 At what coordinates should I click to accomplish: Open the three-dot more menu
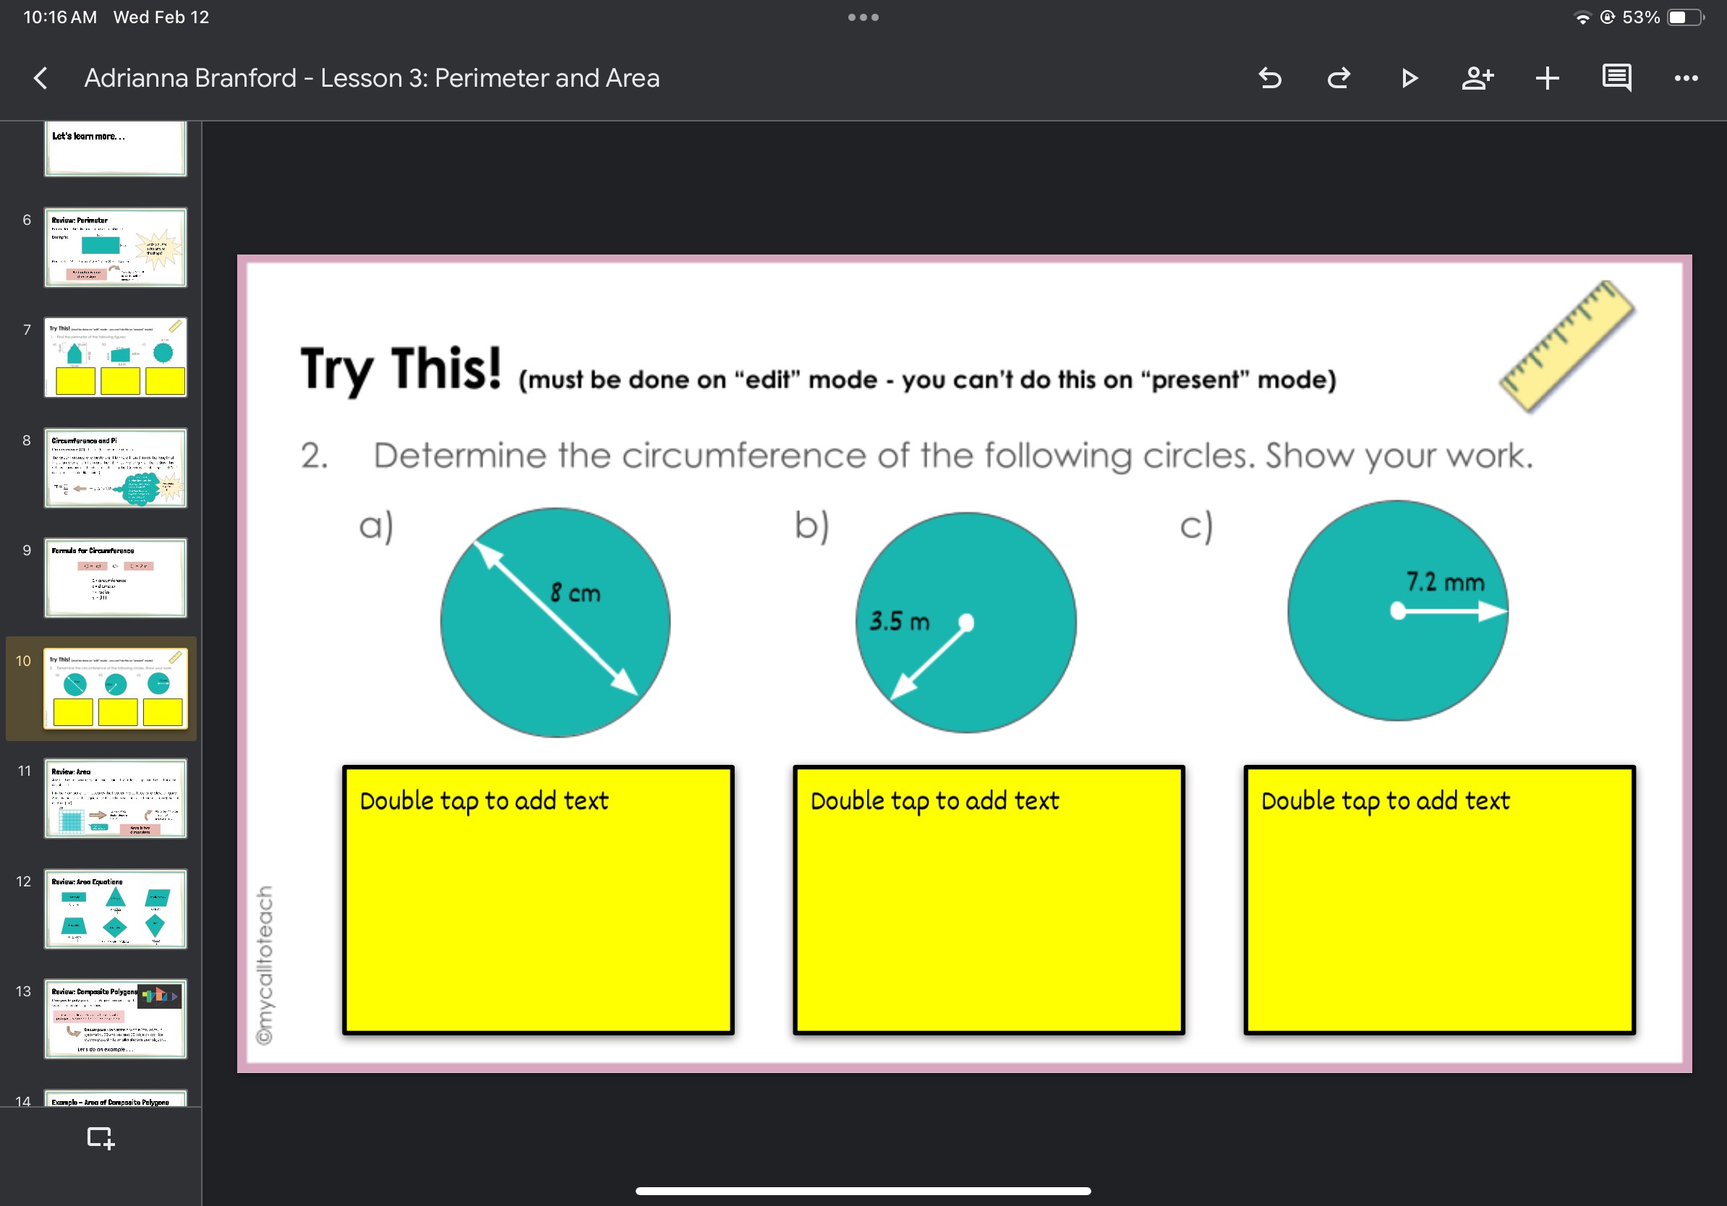(x=1686, y=78)
